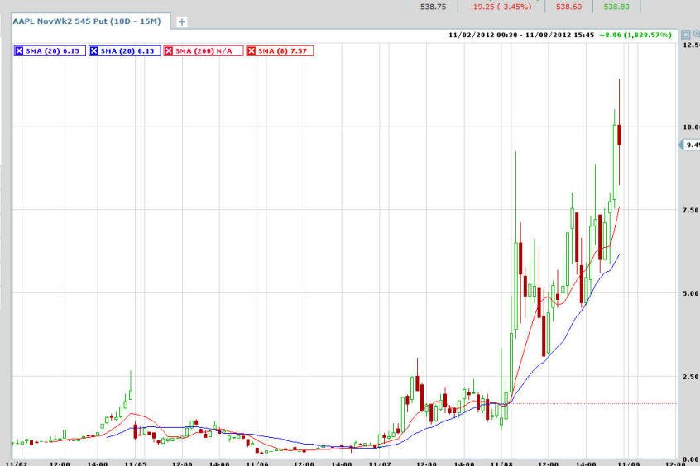700x466 pixels.
Task: Remove the SMA (200) N/A indicator
Action: (169, 51)
